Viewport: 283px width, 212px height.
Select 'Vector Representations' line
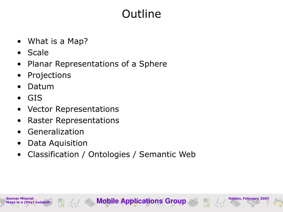click(73, 109)
